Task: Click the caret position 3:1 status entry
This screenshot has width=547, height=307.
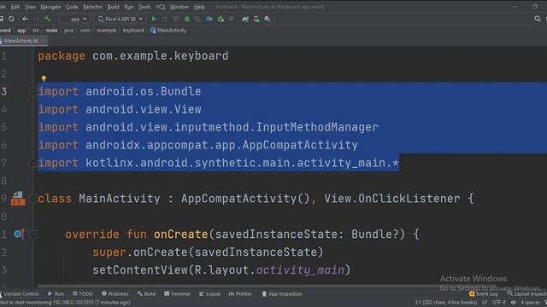Action: [x=445, y=303]
